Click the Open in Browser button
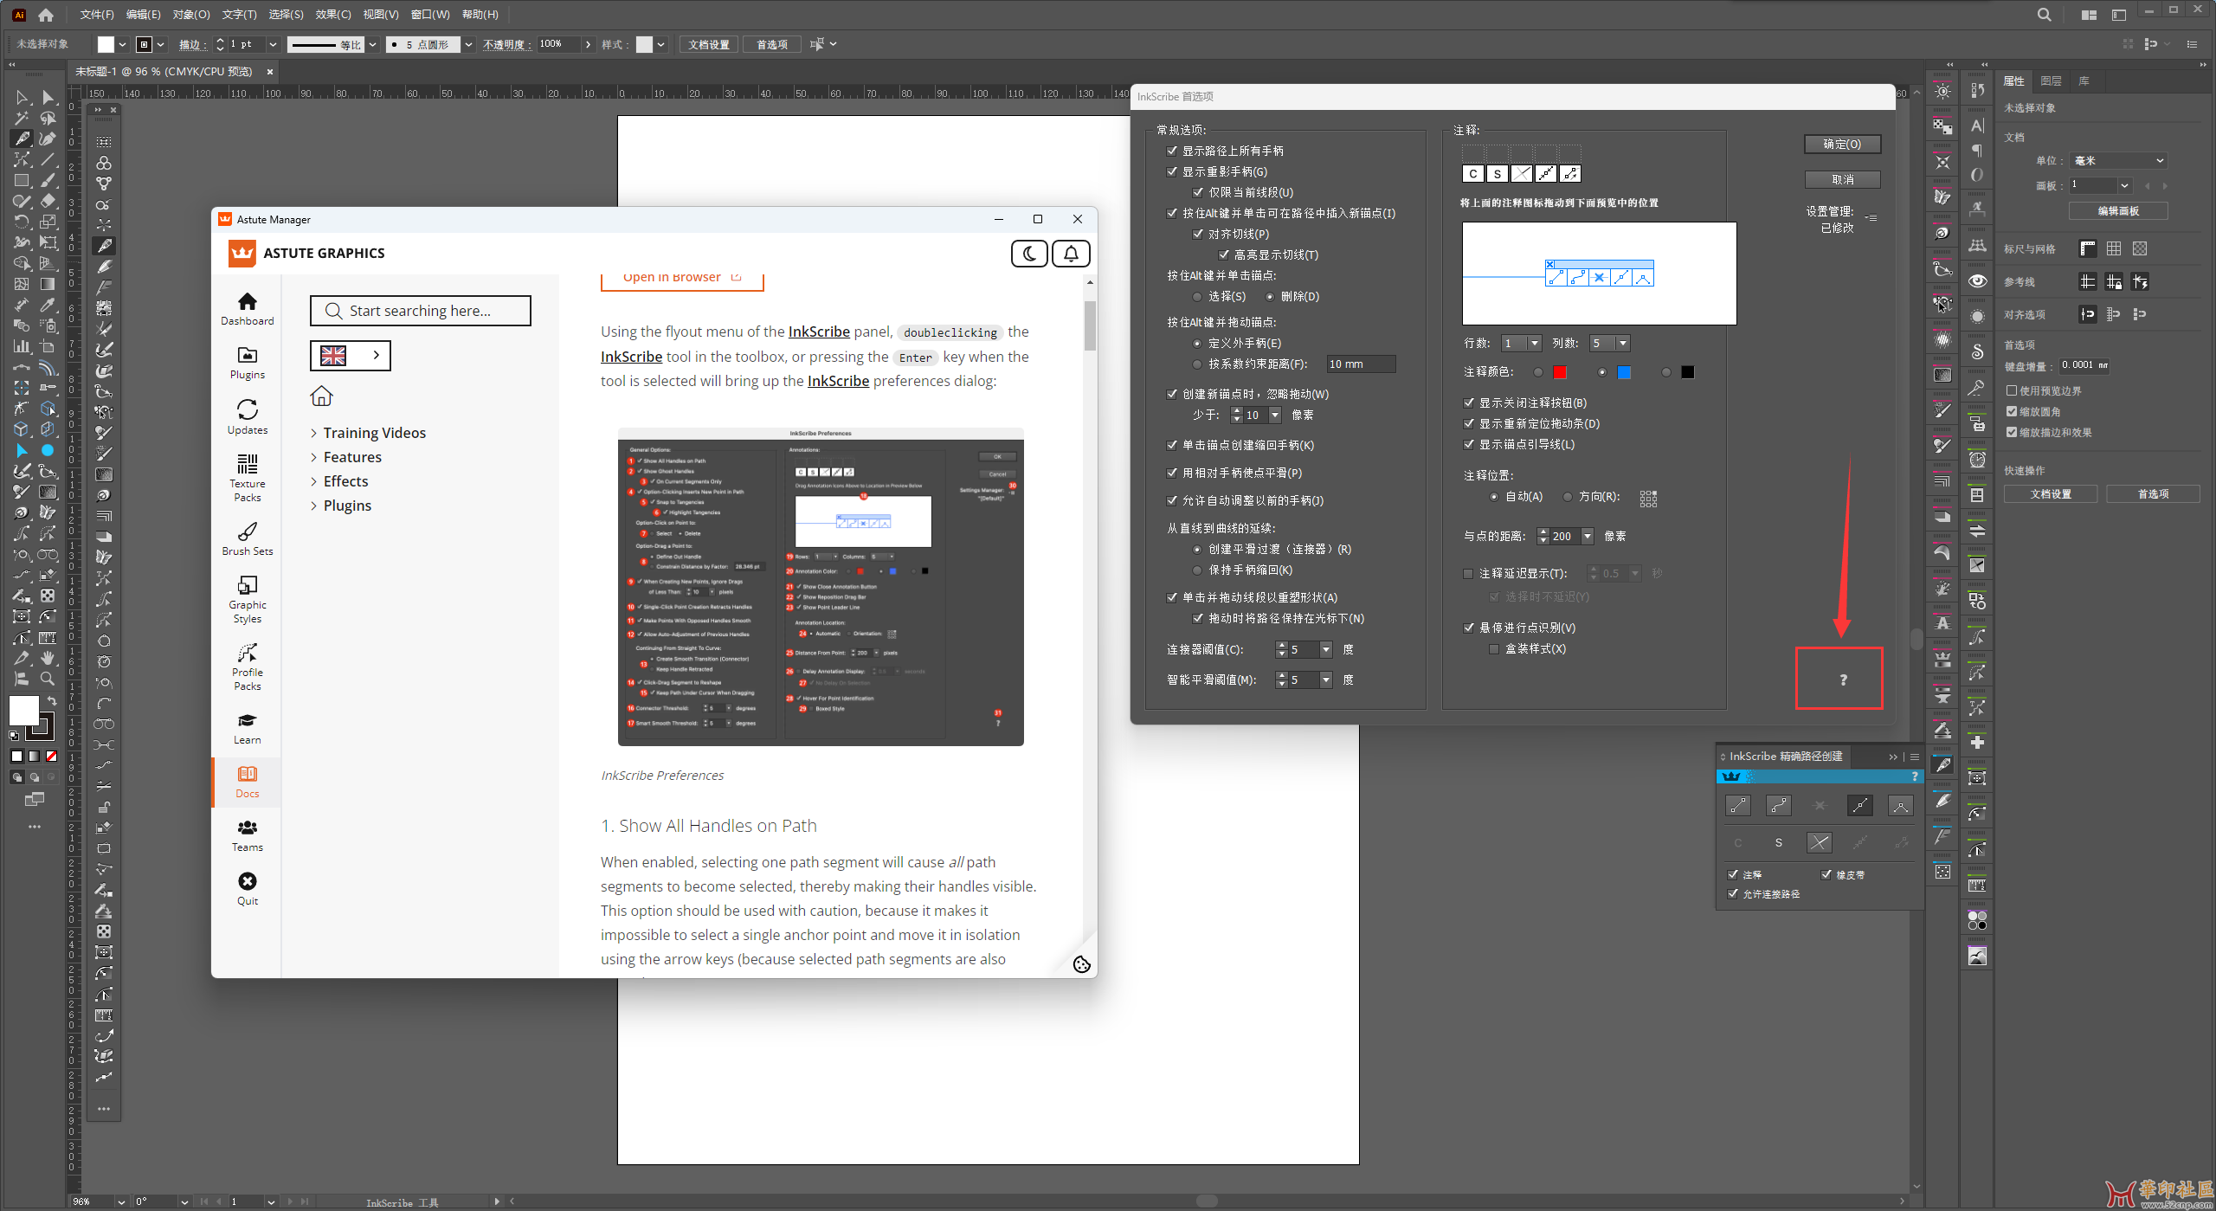This screenshot has height=1211, width=2216. coord(682,278)
